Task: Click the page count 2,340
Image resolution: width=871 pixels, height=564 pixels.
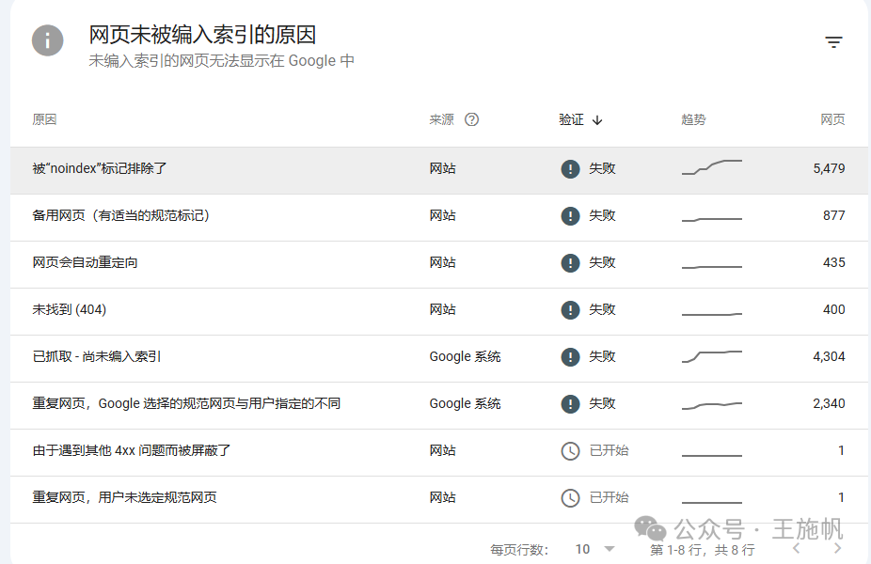Action: pos(829,403)
